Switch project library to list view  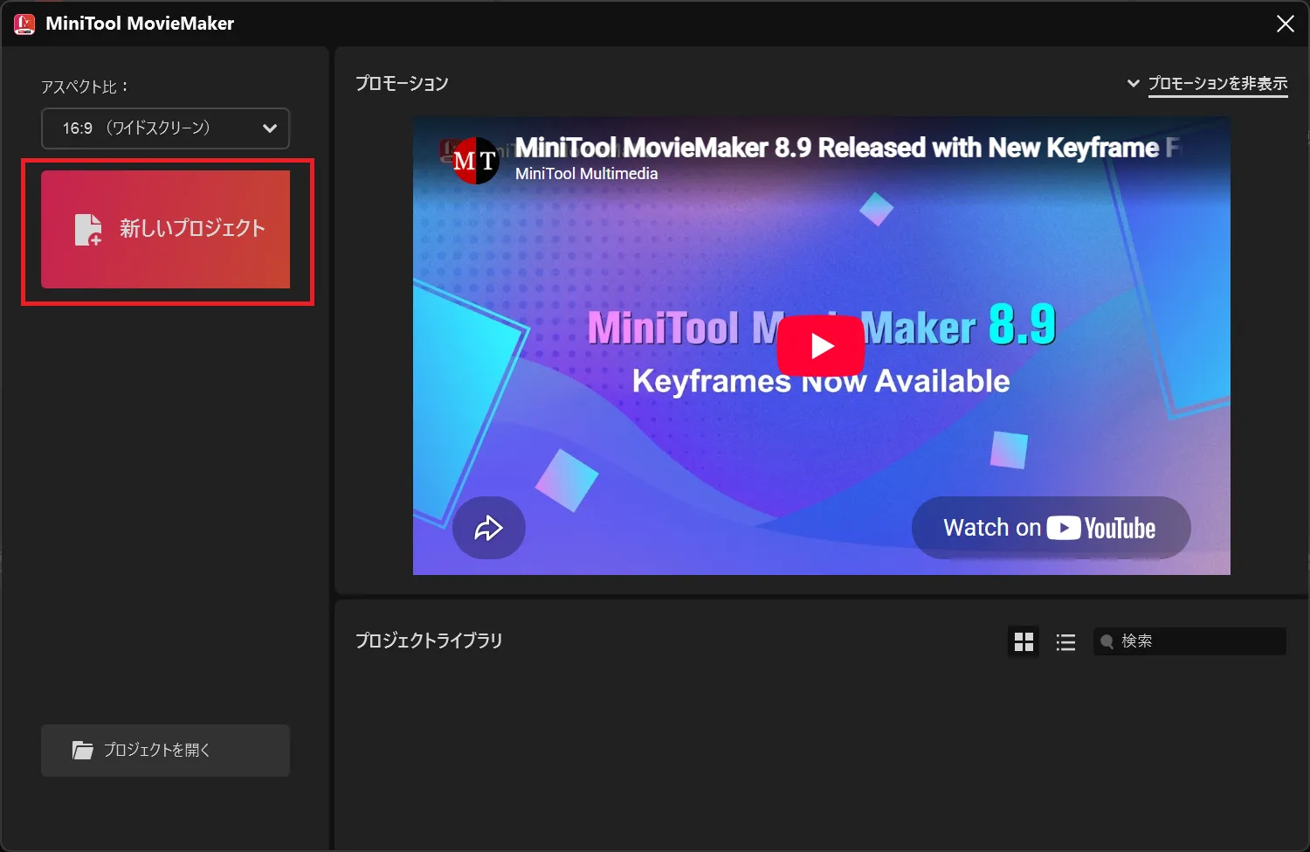1065,642
